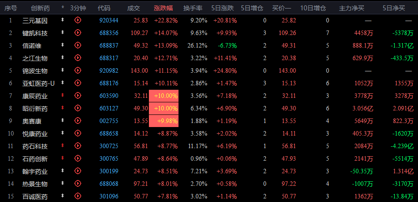Open 3-minute chart icon for 百诚医药
The width and height of the screenshot is (418, 202).
[78, 196]
